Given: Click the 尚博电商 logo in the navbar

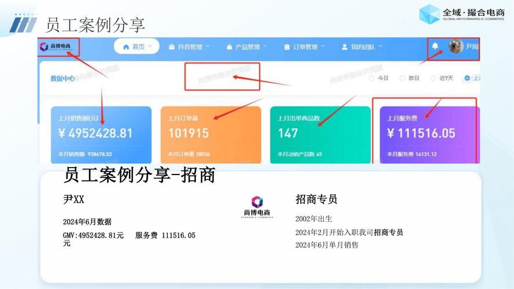Looking at the screenshot, I should [x=56, y=46].
